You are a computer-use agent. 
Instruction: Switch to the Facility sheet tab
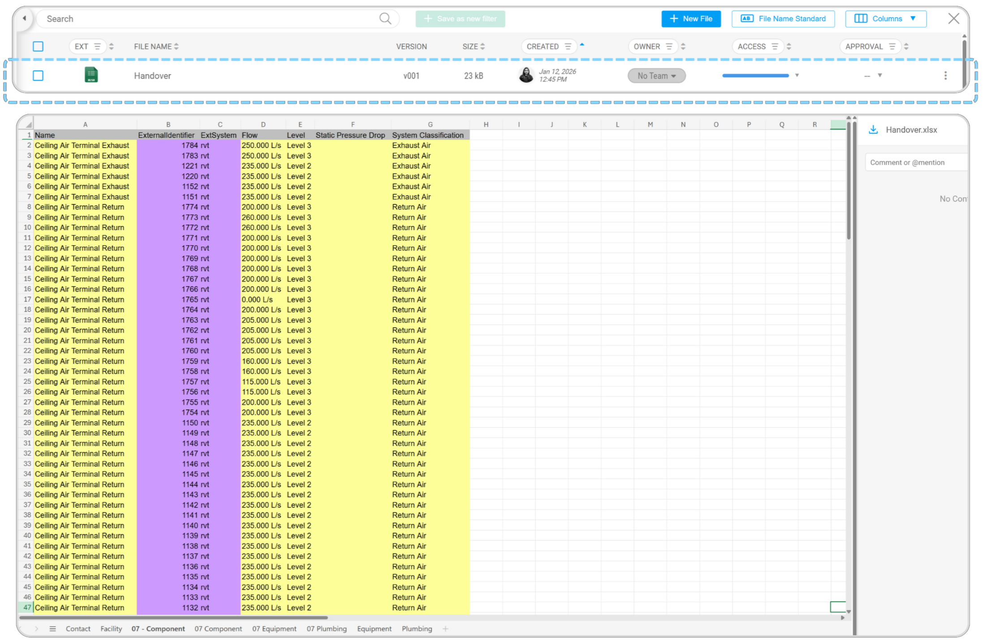111,629
